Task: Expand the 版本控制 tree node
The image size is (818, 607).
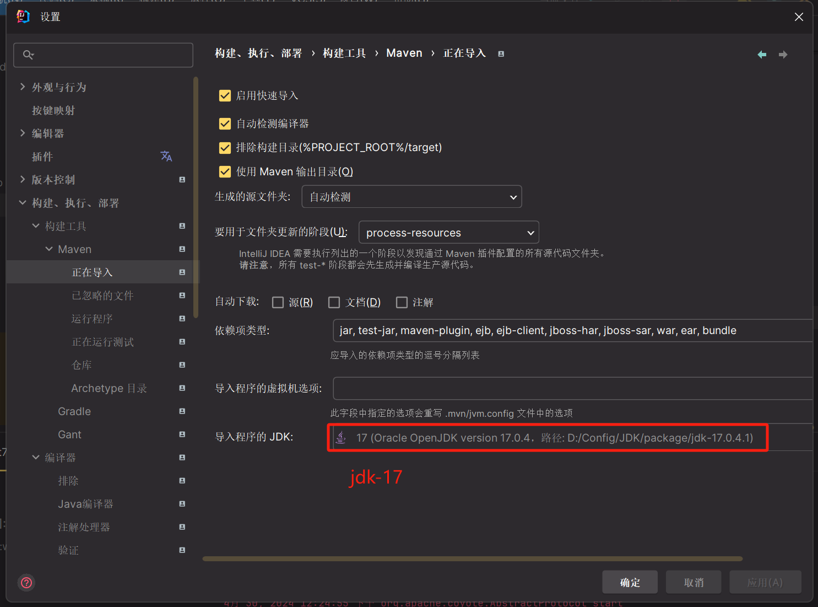Action: (23, 179)
